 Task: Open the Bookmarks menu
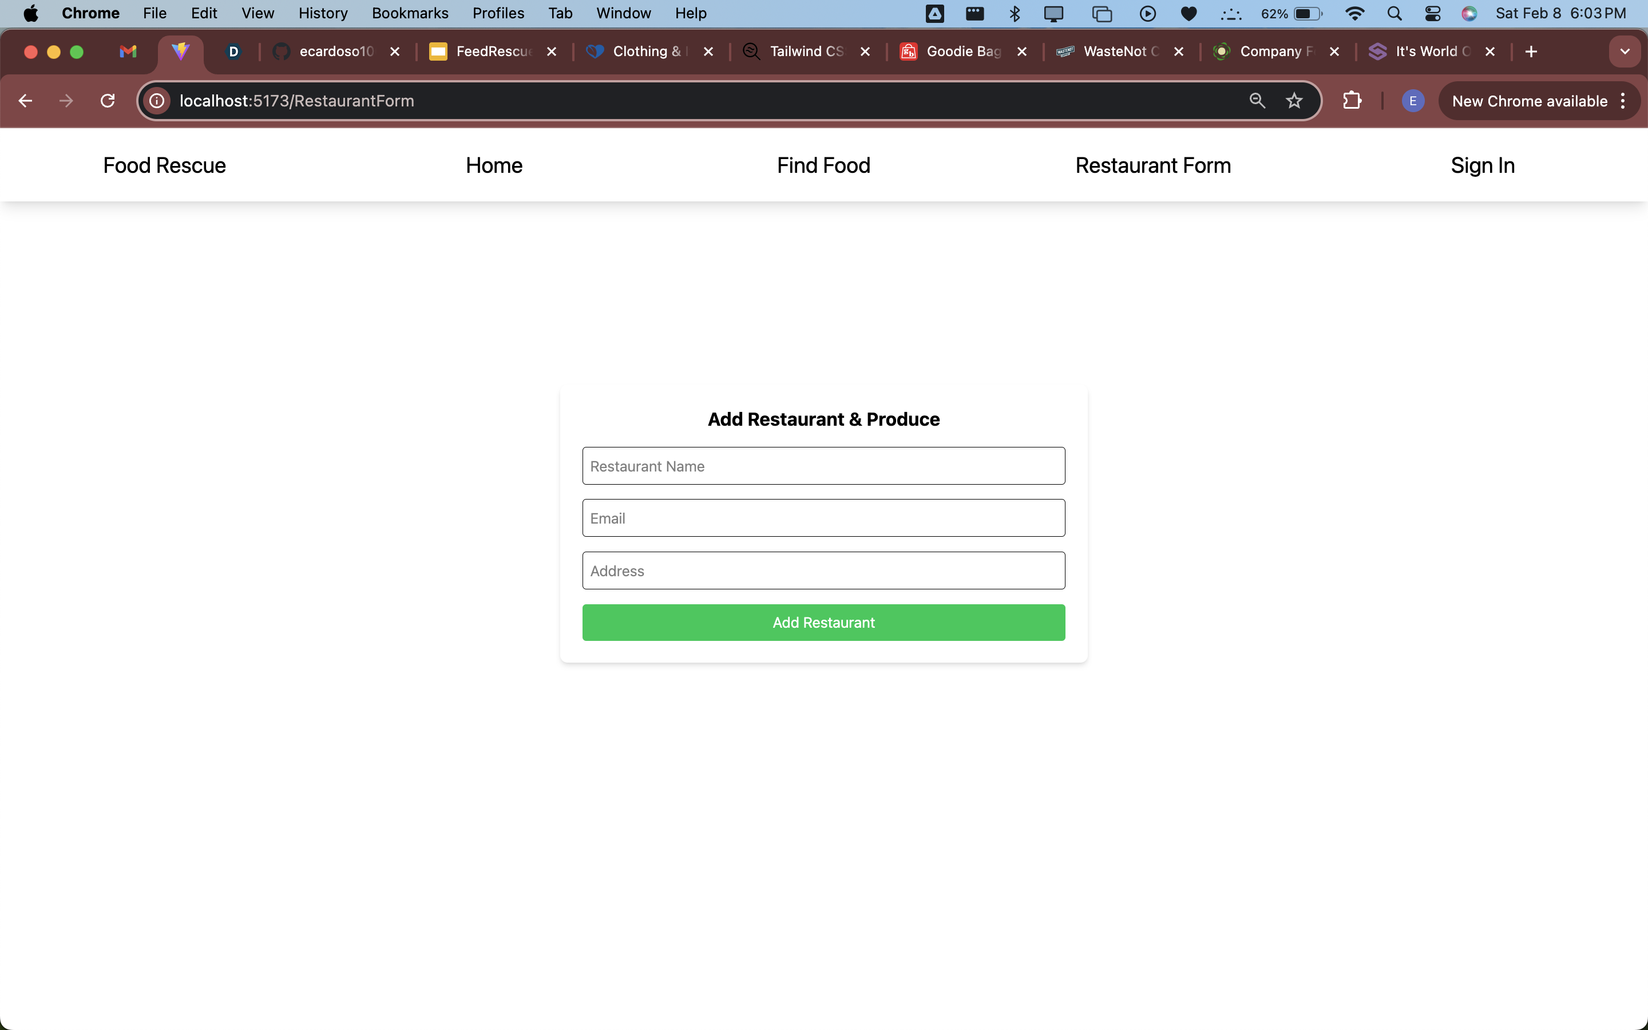click(409, 14)
